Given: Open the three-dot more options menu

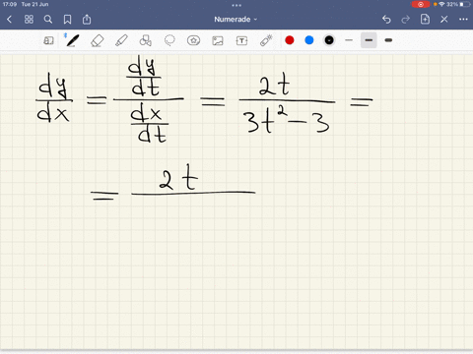Looking at the screenshot, I should (x=463, y=20).
